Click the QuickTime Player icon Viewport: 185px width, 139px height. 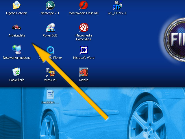click(50, 50)
